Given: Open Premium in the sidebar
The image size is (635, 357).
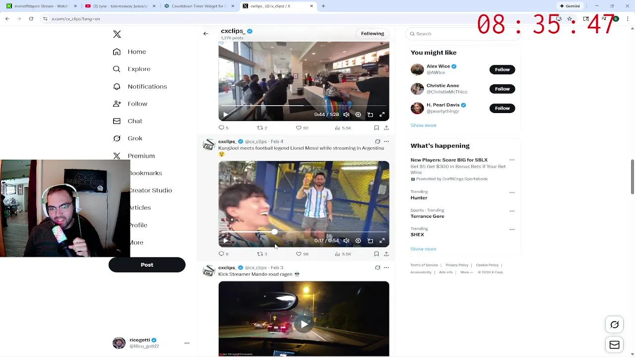Looking at the screenshot, I should tap(134, 156).
